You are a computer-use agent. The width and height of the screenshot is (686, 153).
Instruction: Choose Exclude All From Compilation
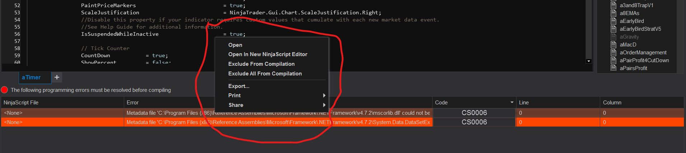[x=265, y=74]
